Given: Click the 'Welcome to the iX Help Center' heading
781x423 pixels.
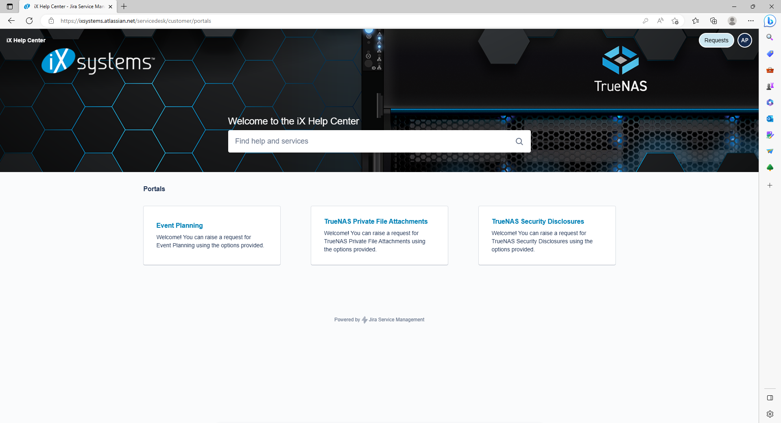Looking at the screenshot, I should click(293, 121).
